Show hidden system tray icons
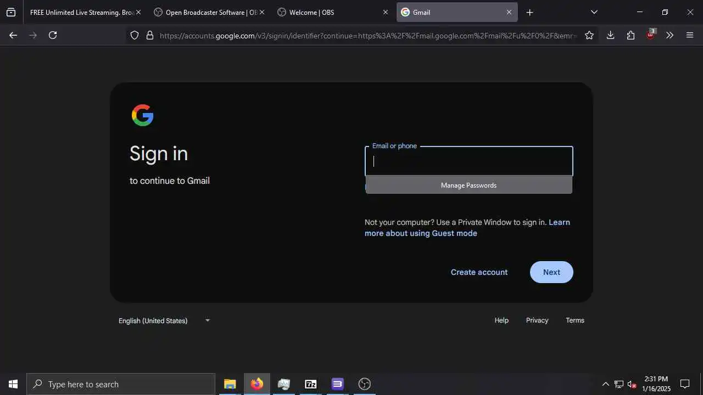The image size is (703, 395). pyautogui.click(x=605, y=384)
